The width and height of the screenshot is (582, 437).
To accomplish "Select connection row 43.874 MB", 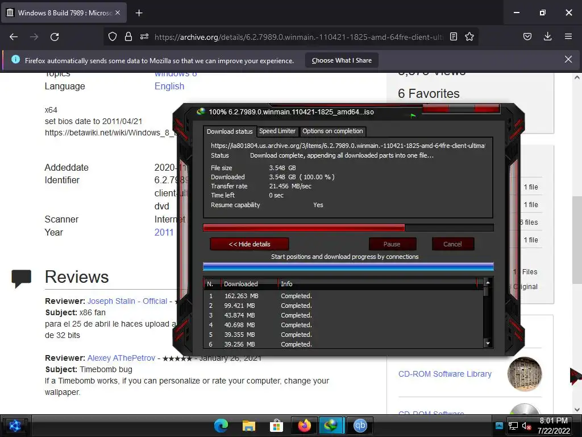I will coord(343,315).
